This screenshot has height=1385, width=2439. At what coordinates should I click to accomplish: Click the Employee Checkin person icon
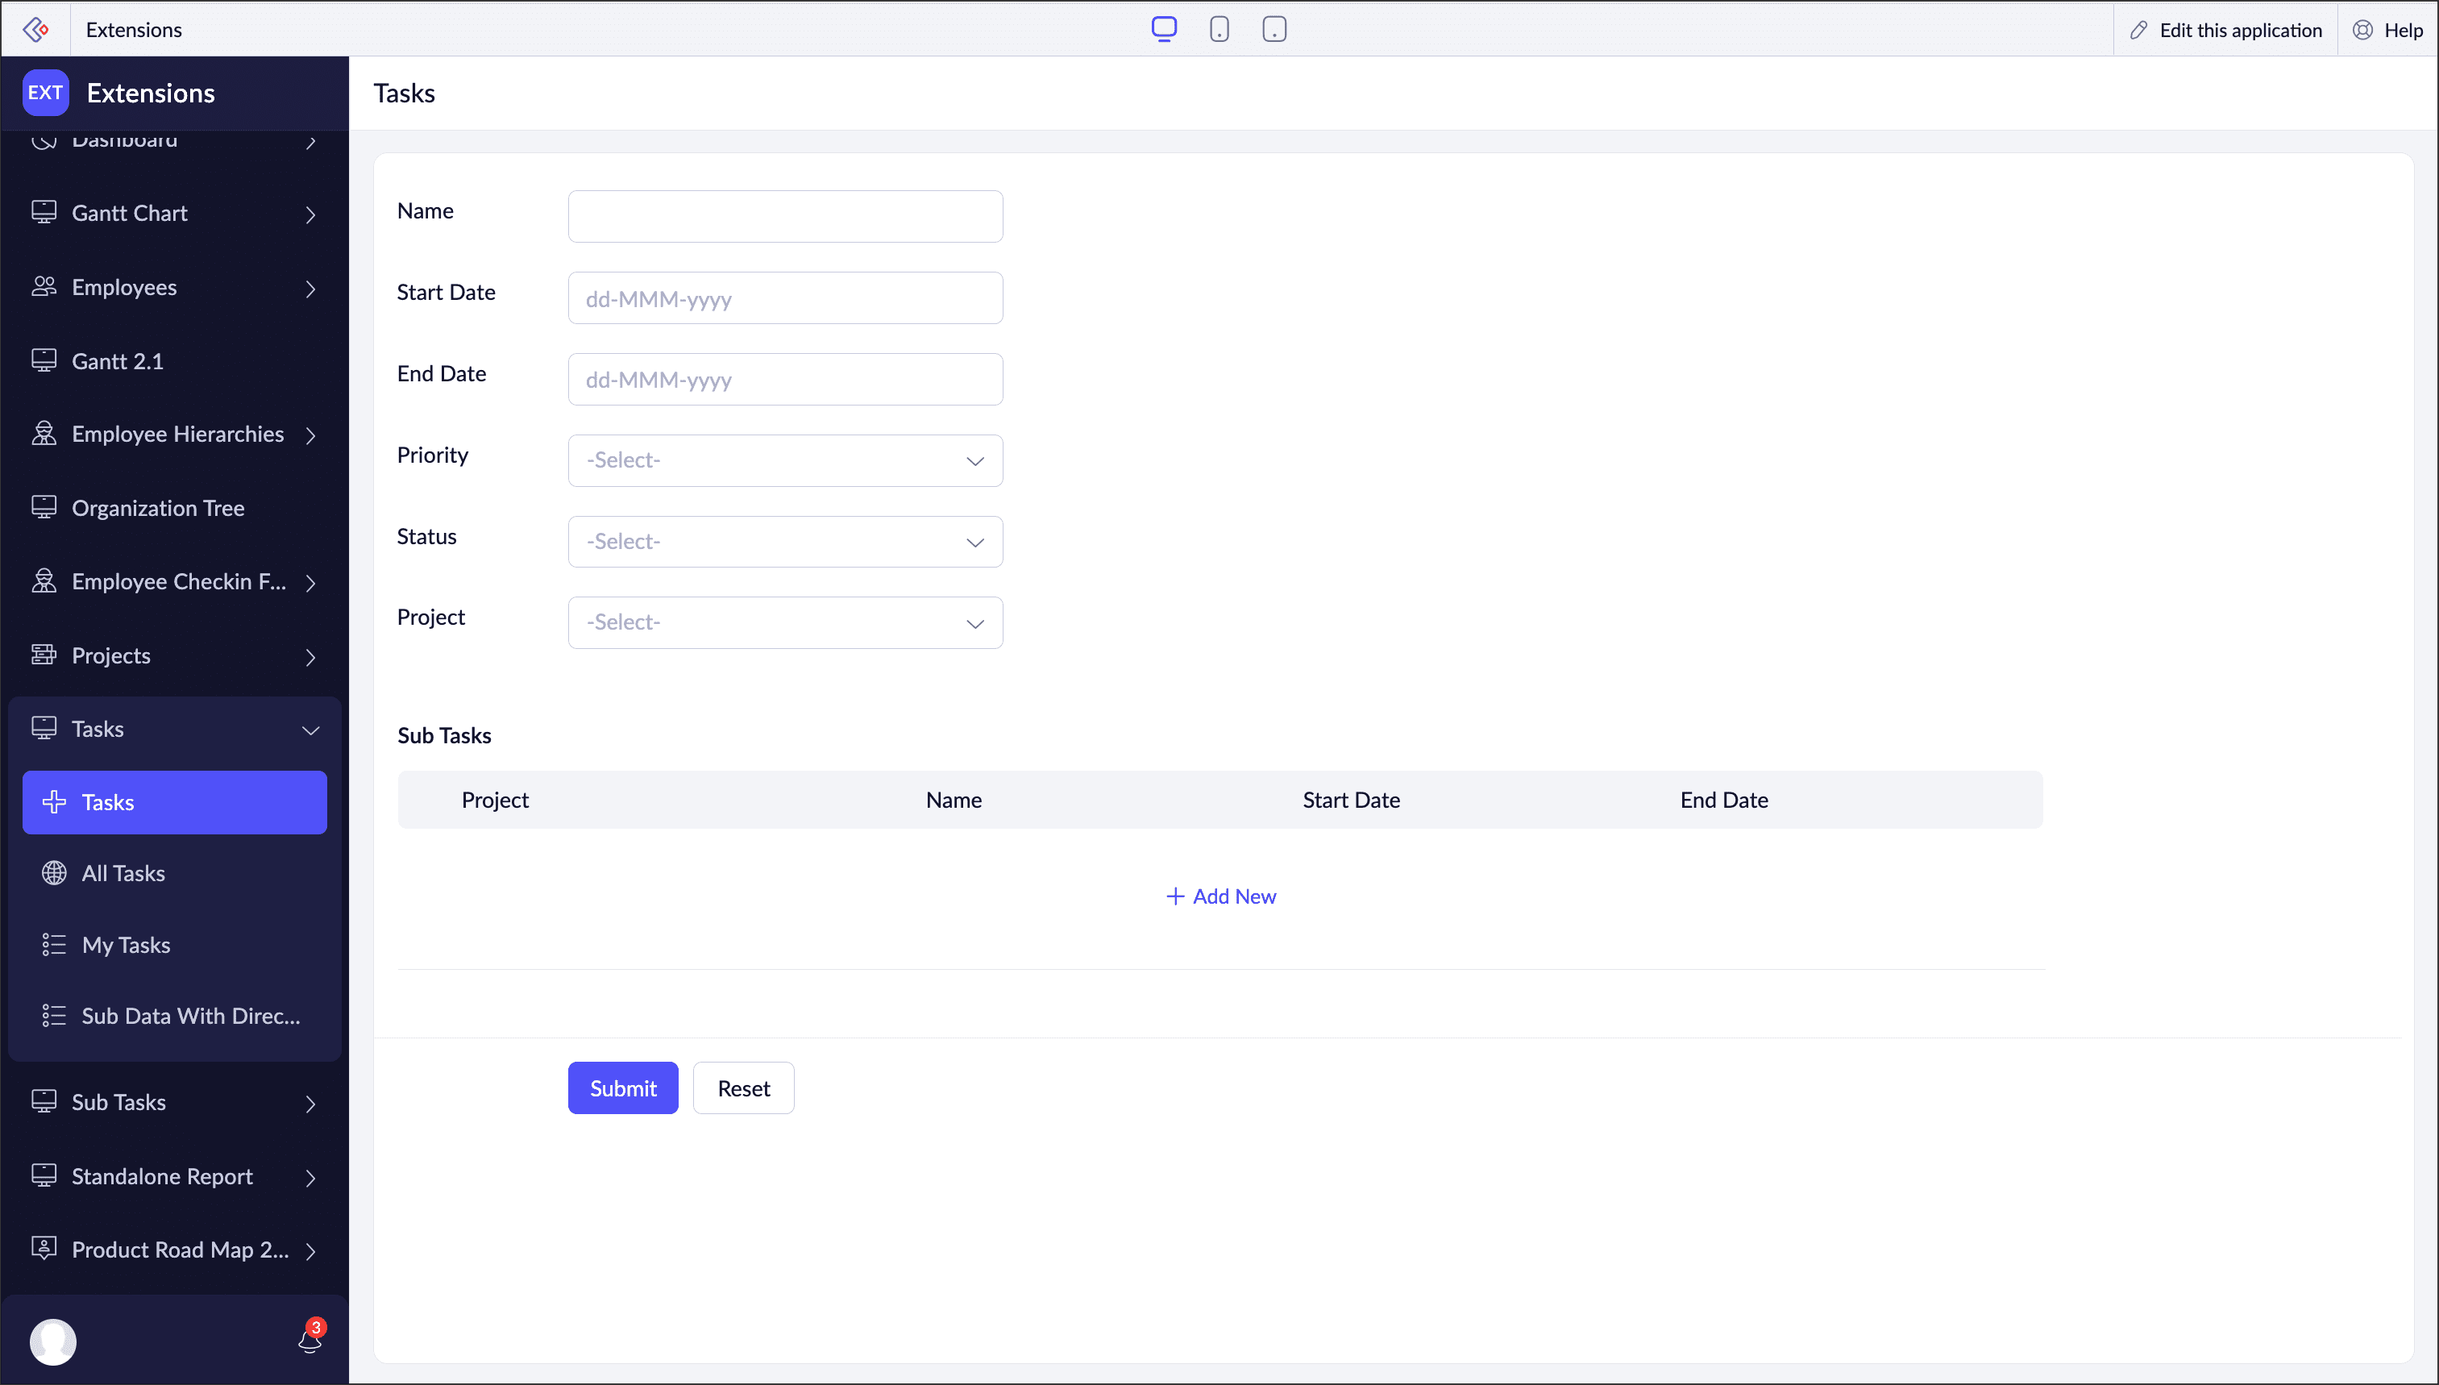pyautogui.click(x=44, y=581)
